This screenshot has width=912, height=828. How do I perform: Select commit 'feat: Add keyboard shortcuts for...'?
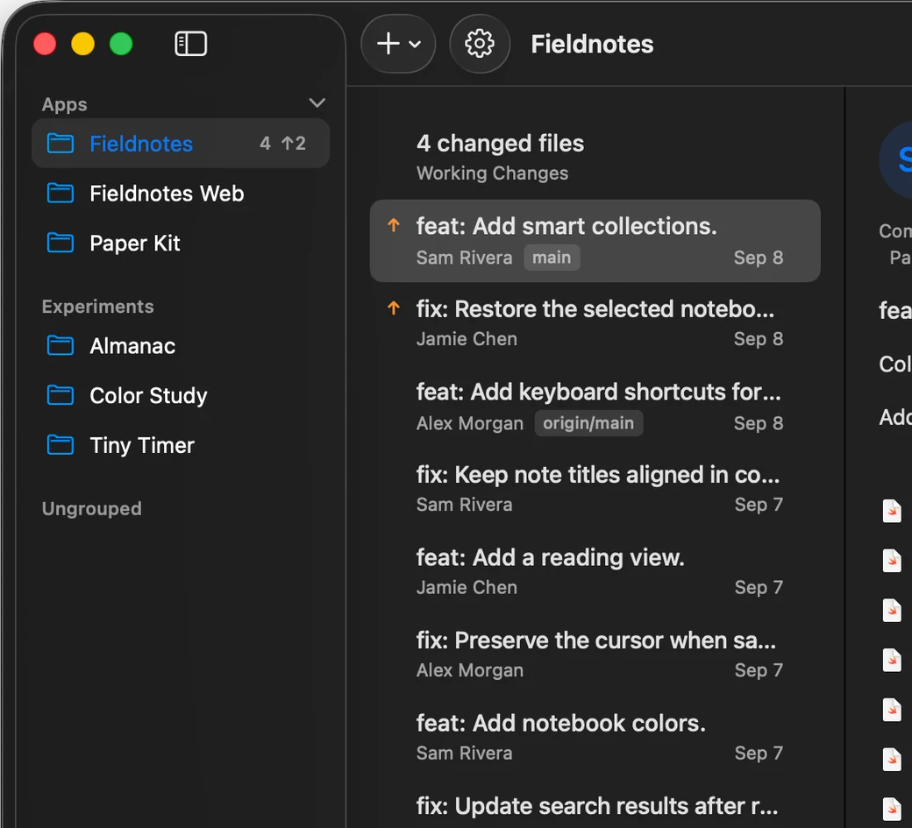tap(595, 407)
